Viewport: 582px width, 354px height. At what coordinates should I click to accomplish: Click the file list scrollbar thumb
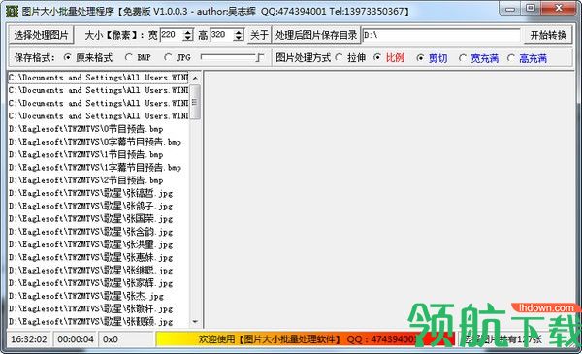(x=195, y=102)
